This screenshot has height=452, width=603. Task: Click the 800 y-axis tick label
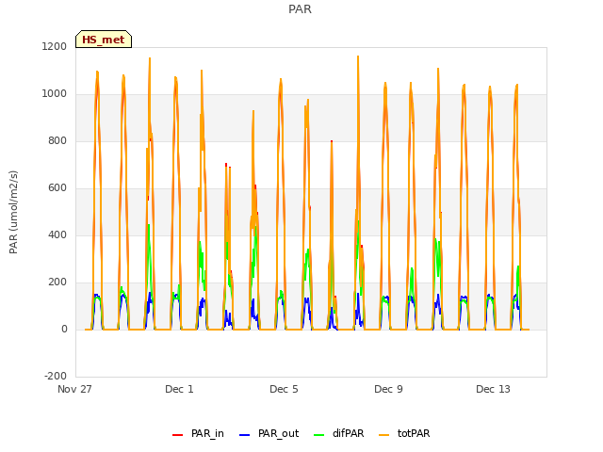tap(57, 140)
